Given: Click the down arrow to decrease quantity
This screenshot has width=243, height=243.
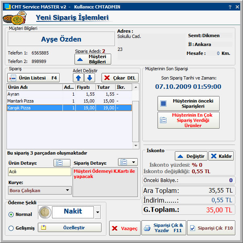Looking at the screenshot, I should [x=89, y=78].
